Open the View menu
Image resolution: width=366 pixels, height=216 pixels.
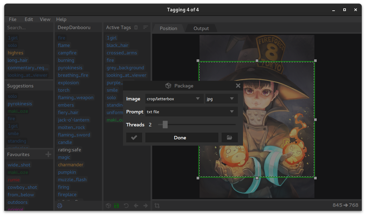(45, 19)
